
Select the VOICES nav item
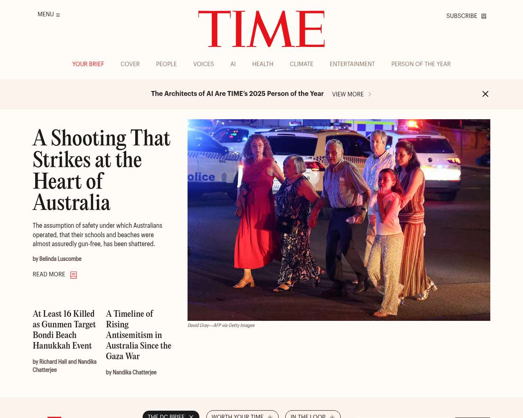pos(203,64)
